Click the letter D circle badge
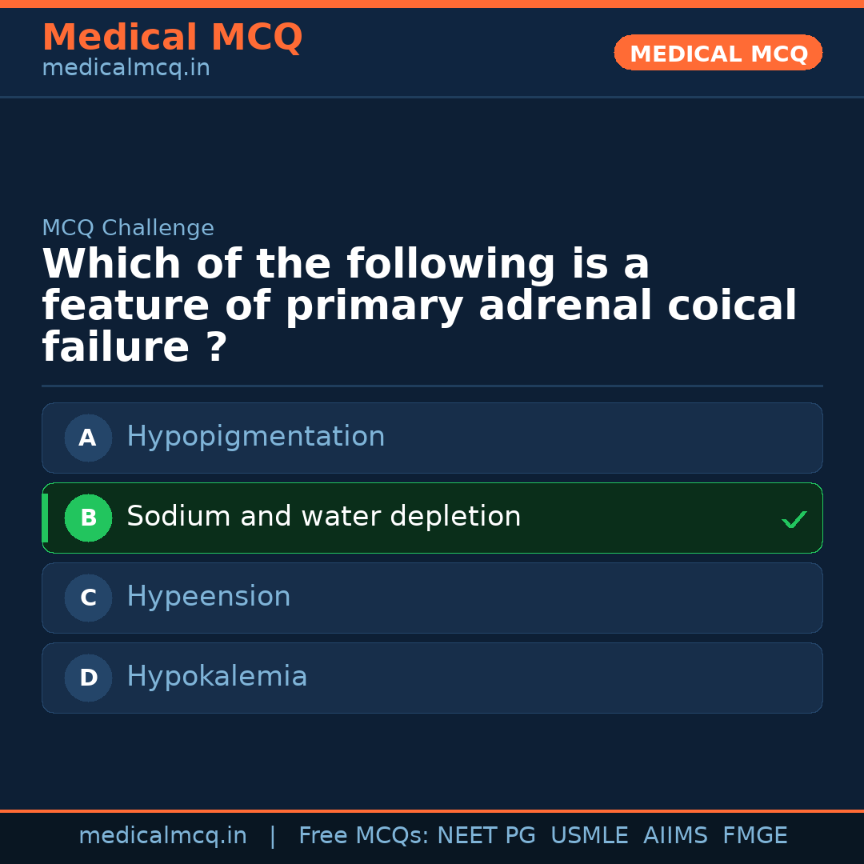 click(x=88, y=678)
